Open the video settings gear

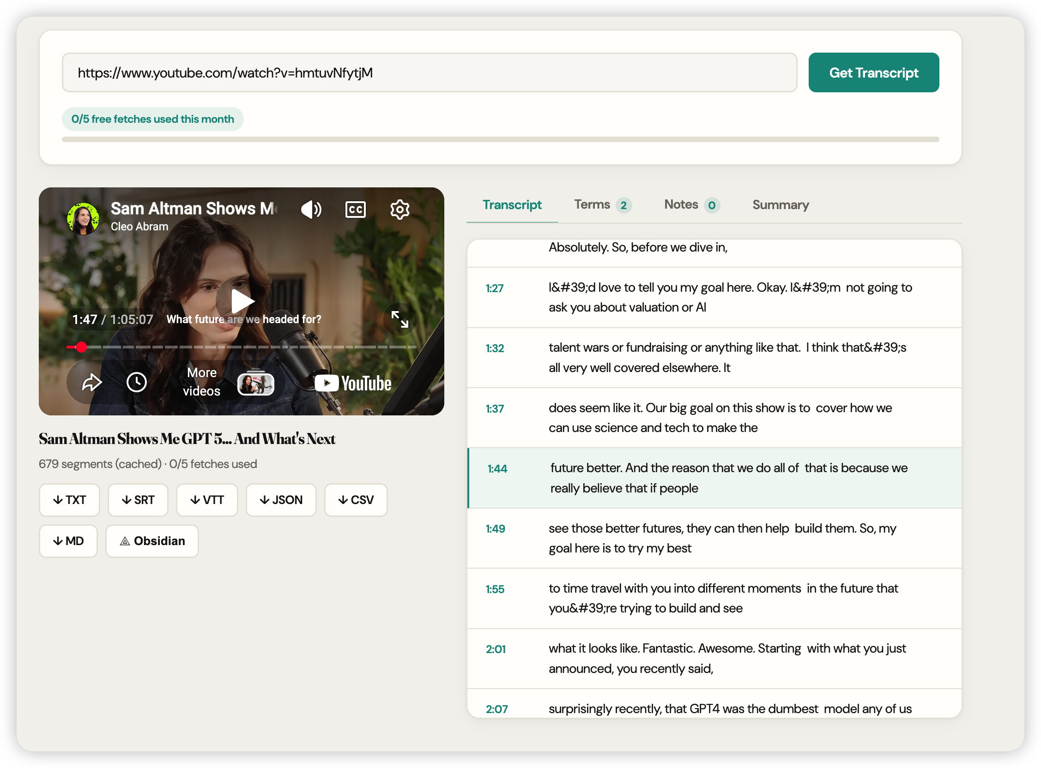tap(399, 210)
